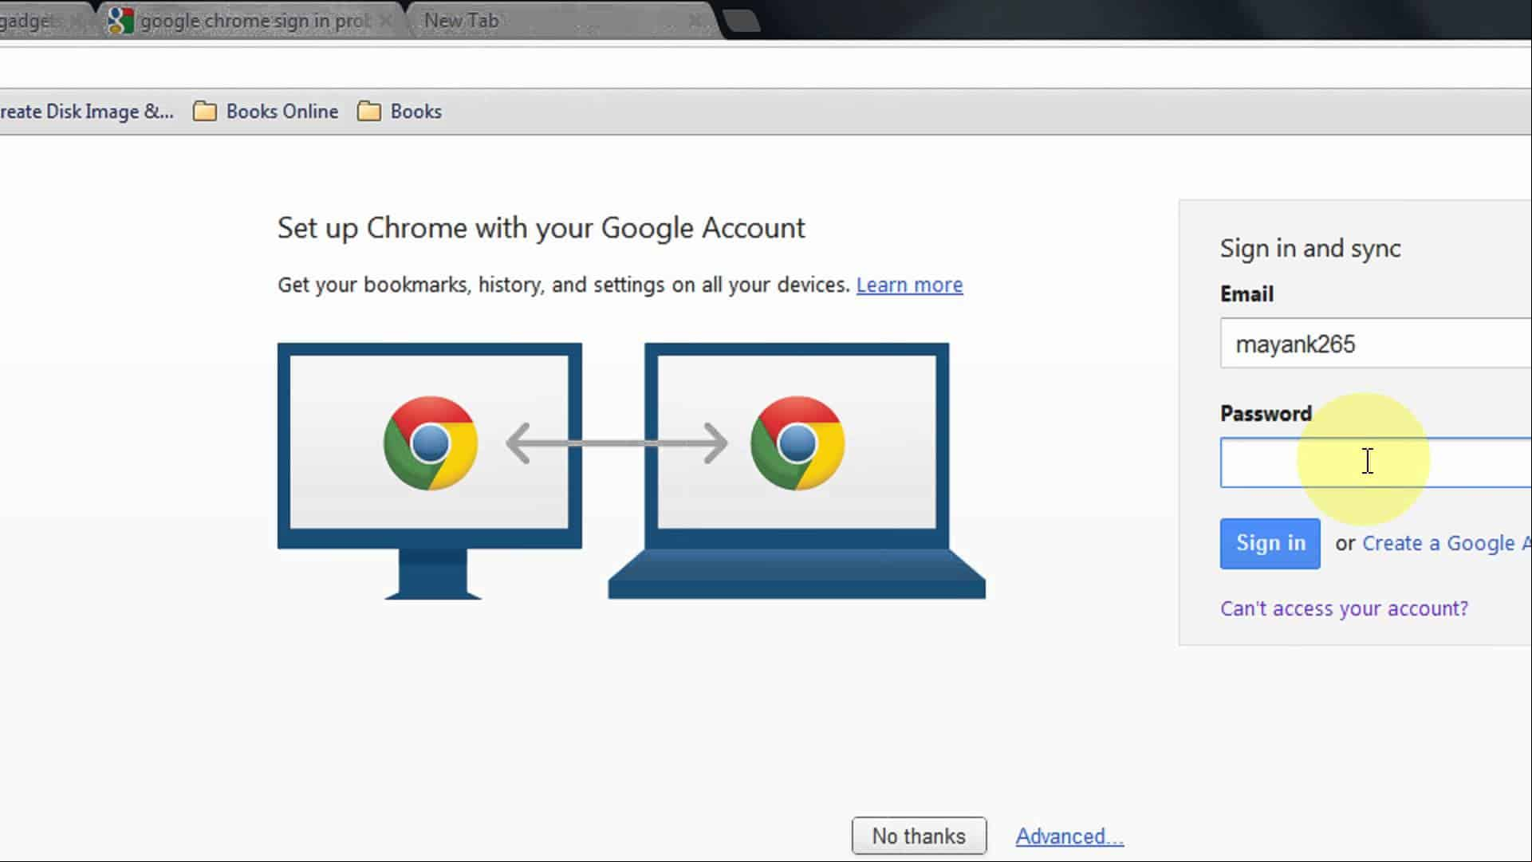This screenshot has width=1532, height=862.
Task: Click the Email label
Action: pos(1246,294)
